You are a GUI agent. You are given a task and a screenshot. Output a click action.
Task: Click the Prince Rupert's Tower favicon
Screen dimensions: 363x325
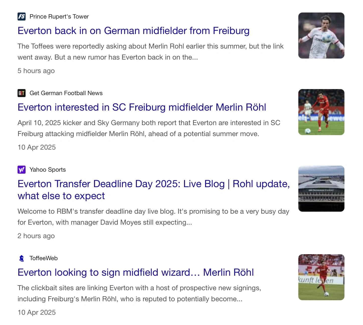click(x=22, y=17)
